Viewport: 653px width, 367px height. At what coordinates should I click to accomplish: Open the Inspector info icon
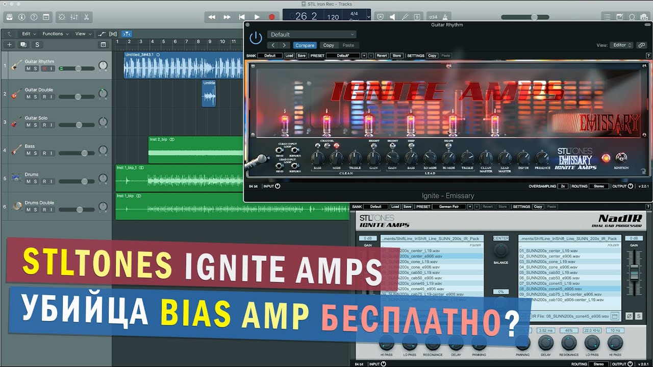(x=21, y=17)
